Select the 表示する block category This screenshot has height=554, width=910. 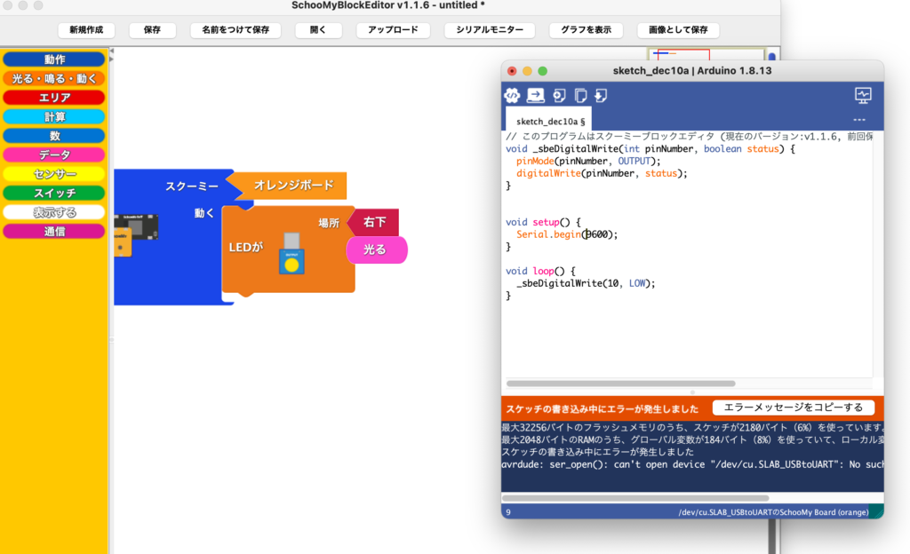54,212
